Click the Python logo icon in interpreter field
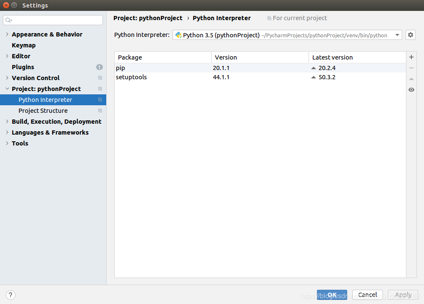Image resolution: width=424 pixels, height=304 pixels. click(178, 35)
